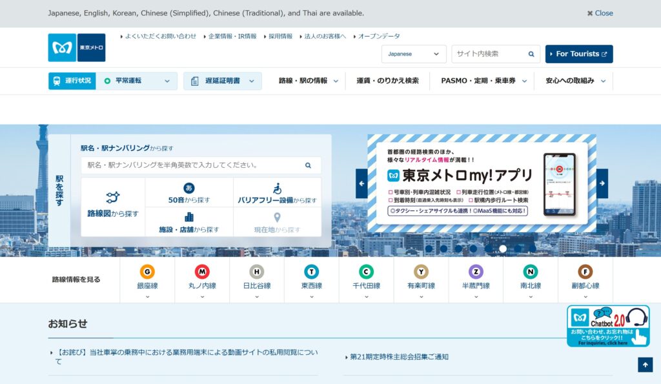Click the Fukutoshin Line F icon
This screenshot has height=384, width=661.
click(585, 272)
